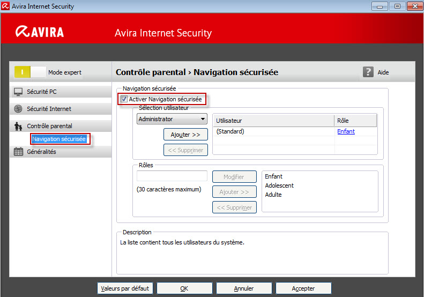424x297 pixels.
Task: Click the << Supprimer button under user selection
Action: coord(185,150)
